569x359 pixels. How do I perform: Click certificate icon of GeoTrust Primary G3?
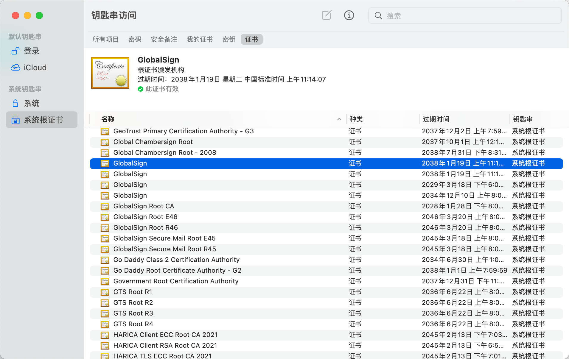[105, 131]
